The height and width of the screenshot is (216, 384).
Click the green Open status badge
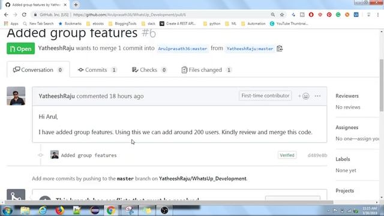point(20,49)
